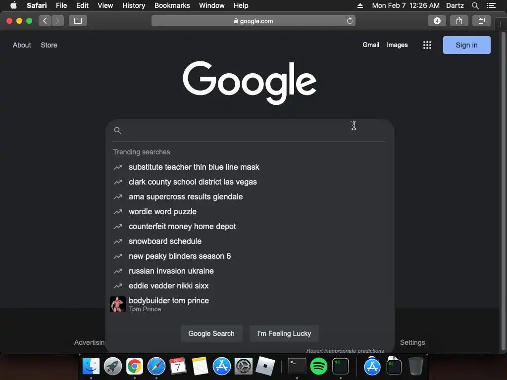Open the About link

[22, 45]
